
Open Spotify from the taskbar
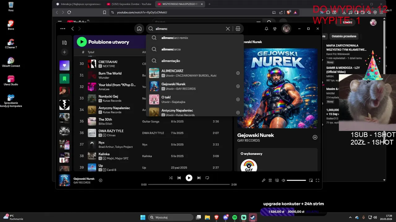(x=235, y=217)
